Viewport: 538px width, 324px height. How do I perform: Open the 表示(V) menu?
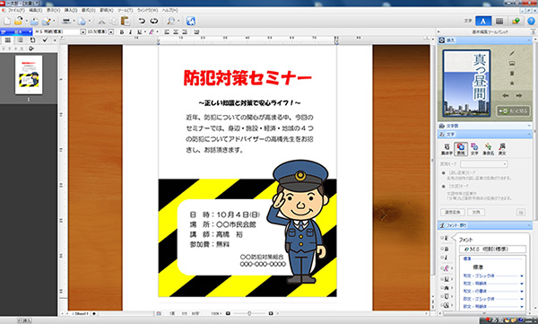pos(53,11)
